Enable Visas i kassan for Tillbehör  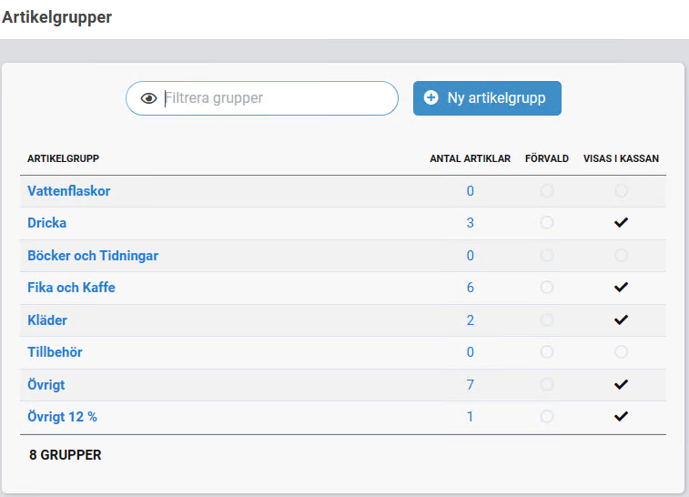[x=622, y=352]
